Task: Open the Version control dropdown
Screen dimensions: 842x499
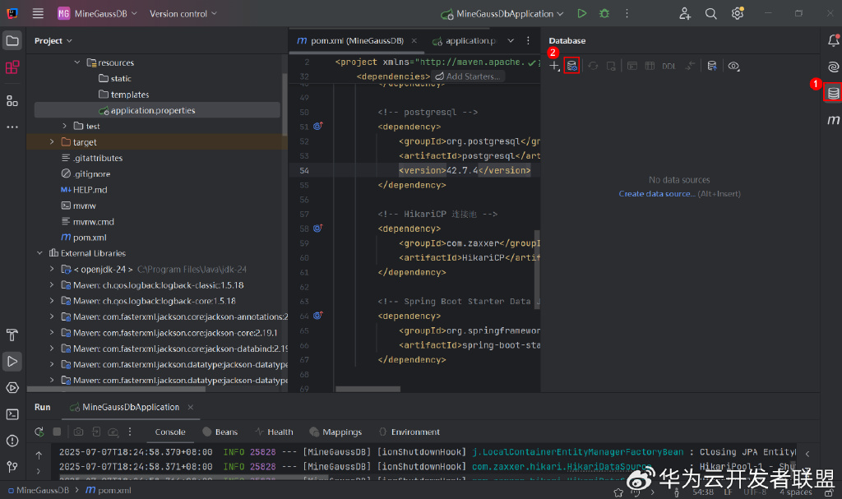Action: (x=183, y=13)
